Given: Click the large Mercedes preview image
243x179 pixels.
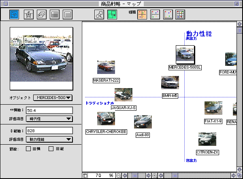Looking at the screenshot, I should point(41,59).
